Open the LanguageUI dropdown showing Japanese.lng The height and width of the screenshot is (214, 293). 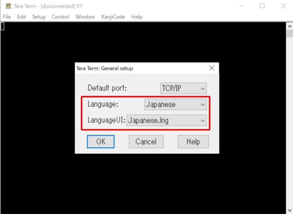pos(167,120)
